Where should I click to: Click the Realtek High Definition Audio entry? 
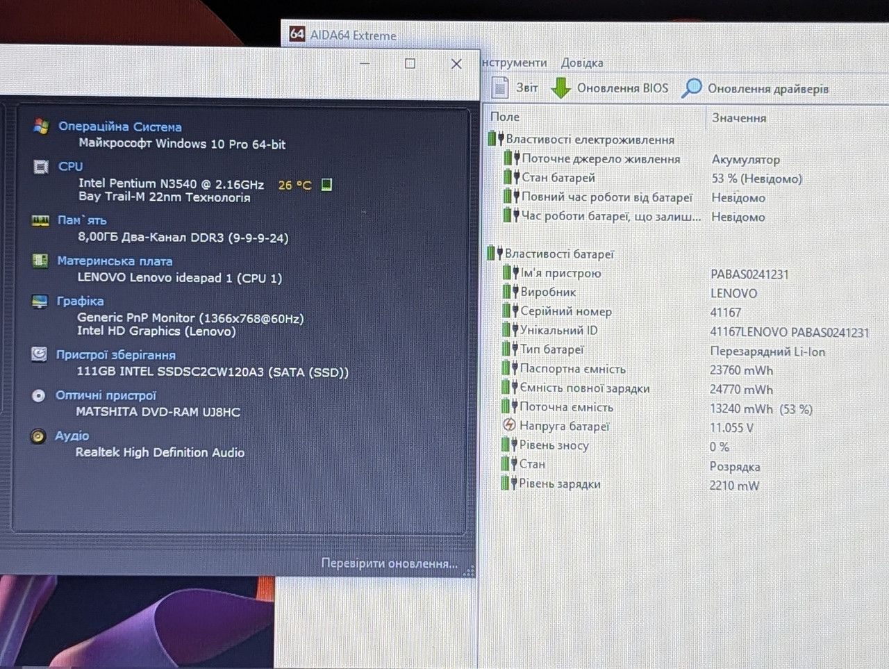point(160,452)
